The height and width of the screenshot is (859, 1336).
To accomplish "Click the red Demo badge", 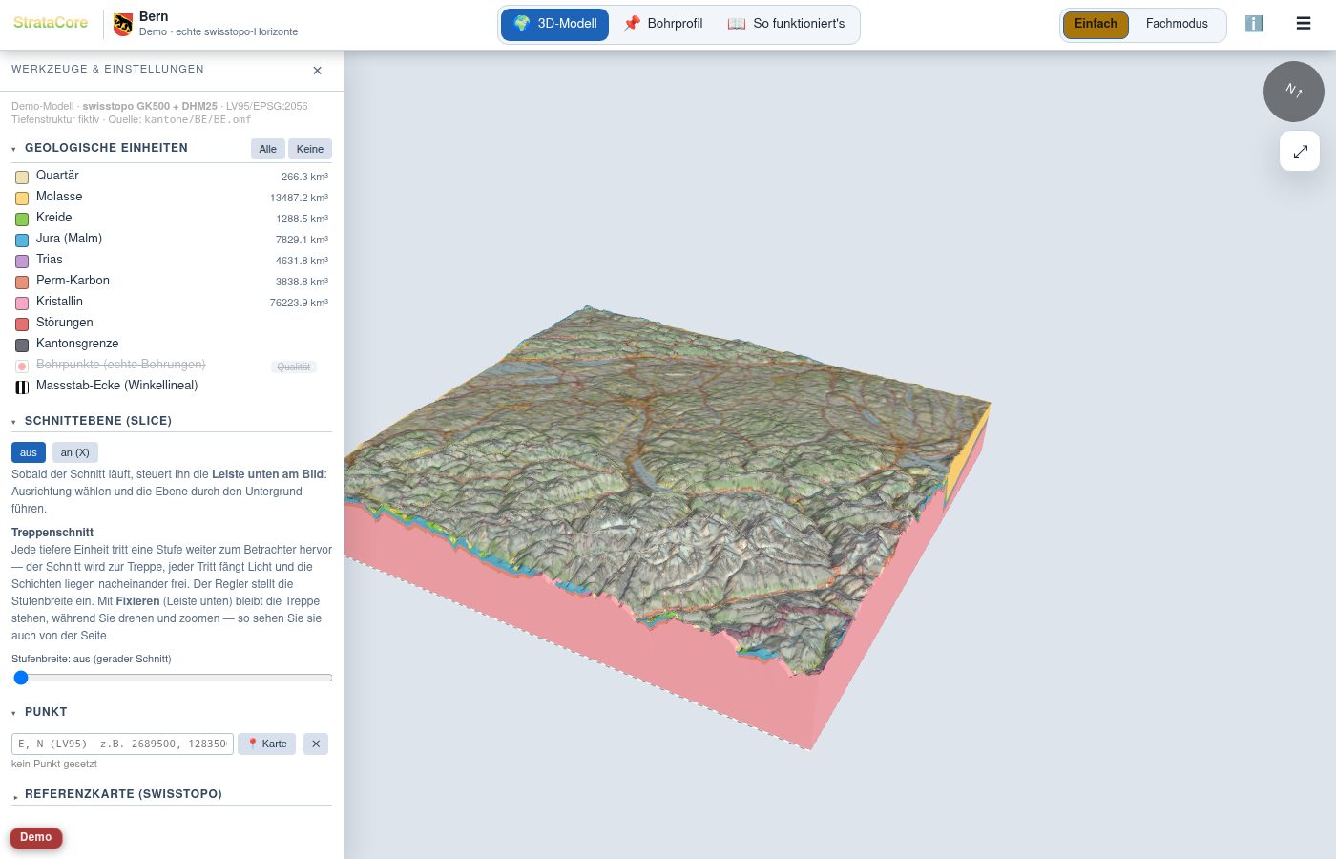I will [x=36, y=838].
